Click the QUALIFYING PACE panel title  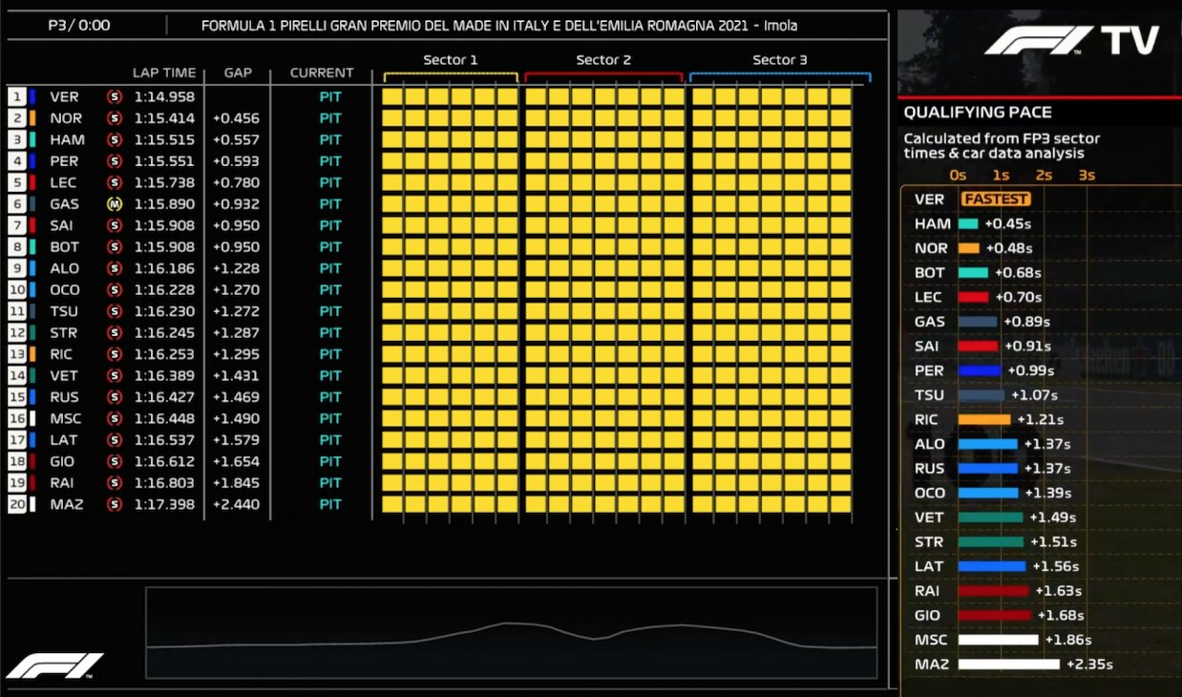[x=978, y=113]
